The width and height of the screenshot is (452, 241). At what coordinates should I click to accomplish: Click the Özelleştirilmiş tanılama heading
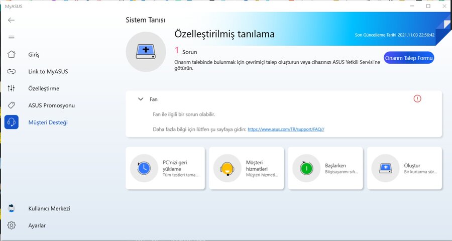pos(224,34)
